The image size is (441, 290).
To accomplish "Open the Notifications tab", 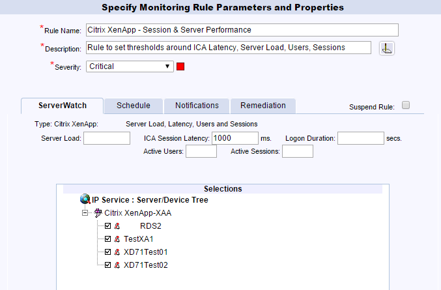I will click(197, 106).
